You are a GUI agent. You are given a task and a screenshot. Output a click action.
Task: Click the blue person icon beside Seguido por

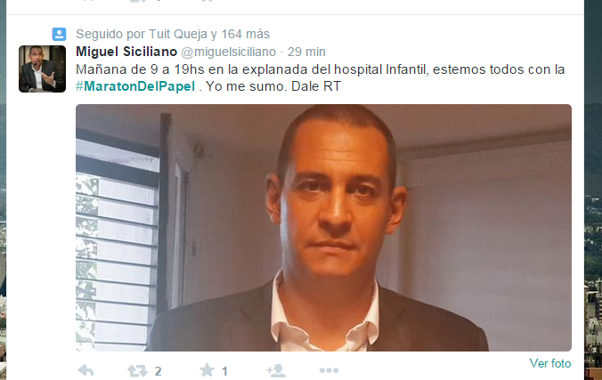(59, 34)
